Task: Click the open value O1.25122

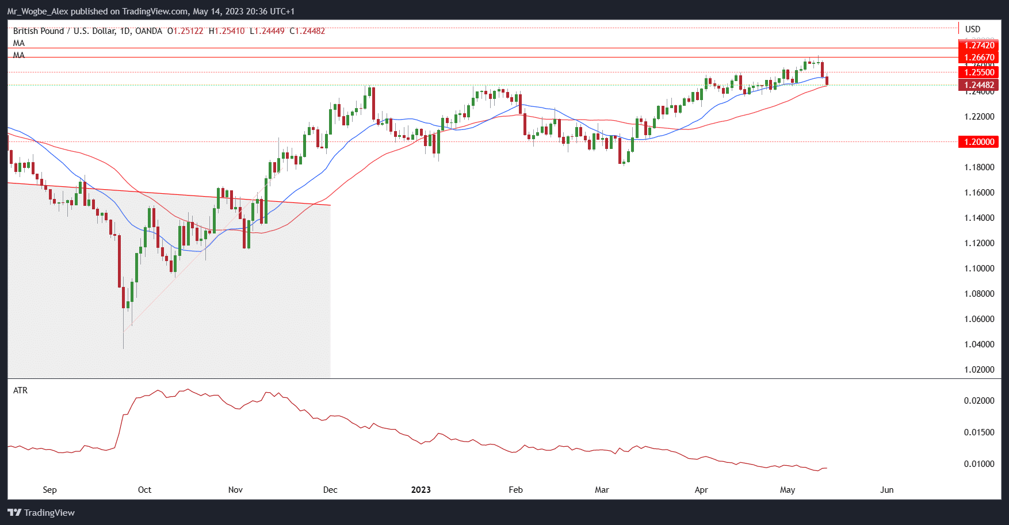Action: tap(185, 31)
